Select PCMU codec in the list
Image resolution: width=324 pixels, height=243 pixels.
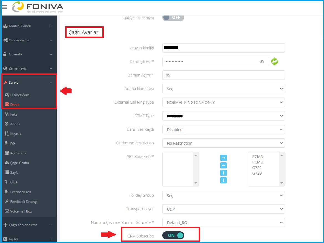258,162
